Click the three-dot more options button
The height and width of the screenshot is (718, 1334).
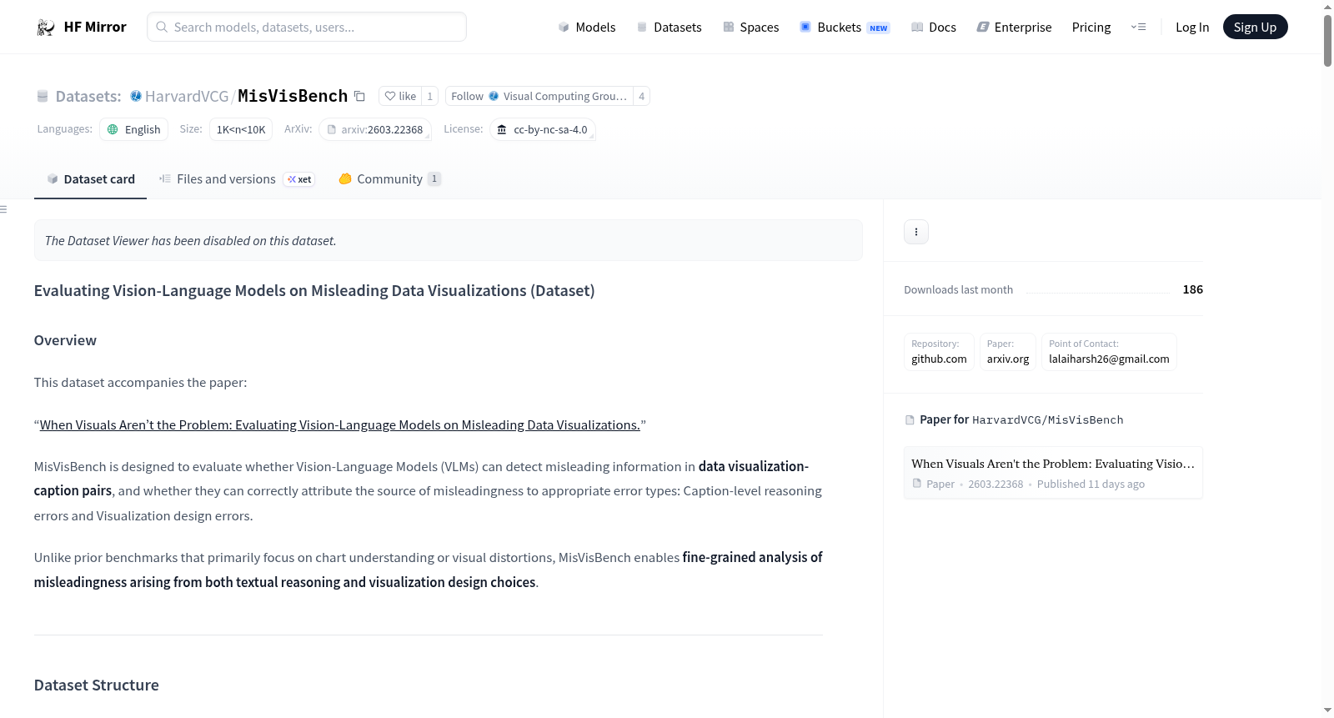(916, 232)
